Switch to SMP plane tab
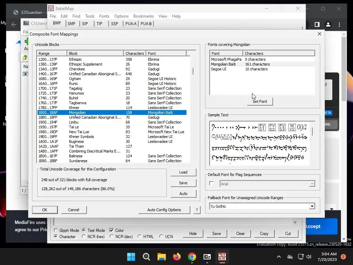353x265 pixels. pyautogui.click(x=72, y=24)
